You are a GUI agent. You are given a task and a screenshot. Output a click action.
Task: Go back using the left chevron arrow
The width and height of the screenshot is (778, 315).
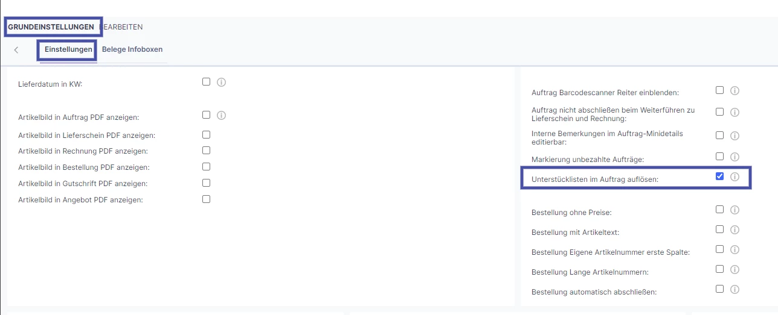click(x=16, y=49)
